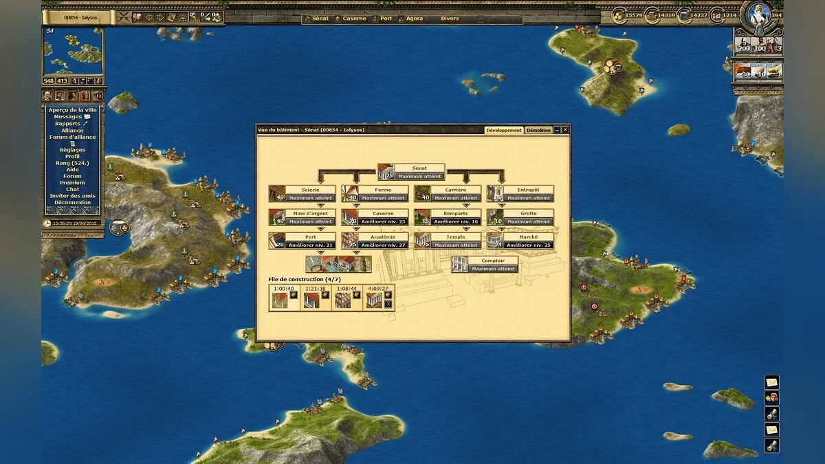825x464 pixels.
Task: Click the envelope icon at bottom right
Action: pos(772,382)
